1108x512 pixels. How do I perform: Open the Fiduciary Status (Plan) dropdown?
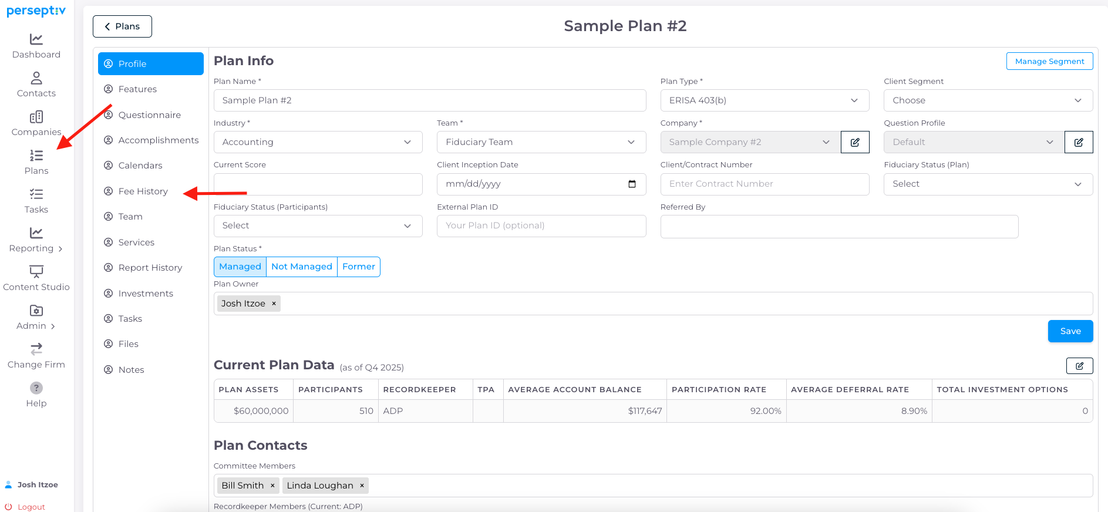pos(988,184)
